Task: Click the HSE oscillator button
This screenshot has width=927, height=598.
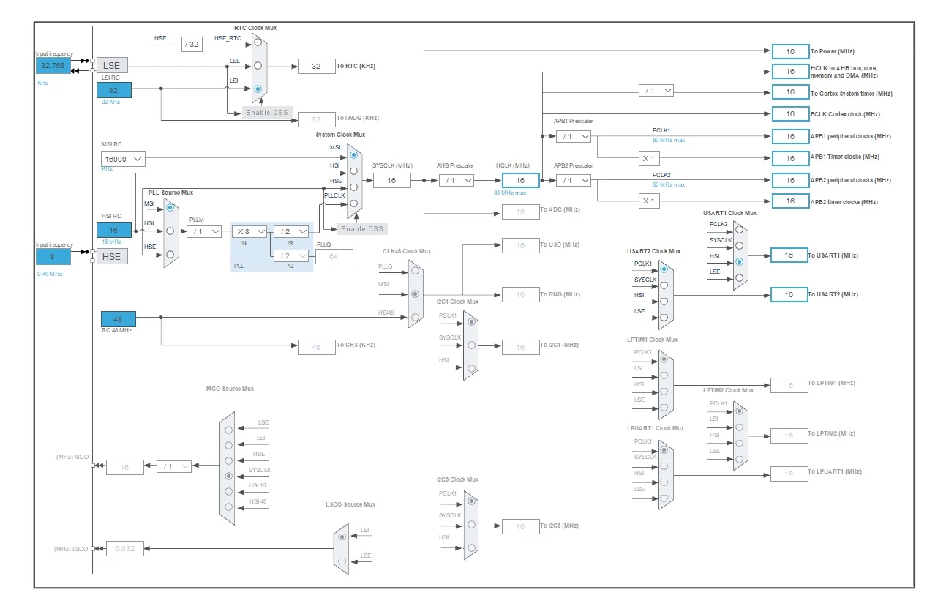Action: (111, 256)
